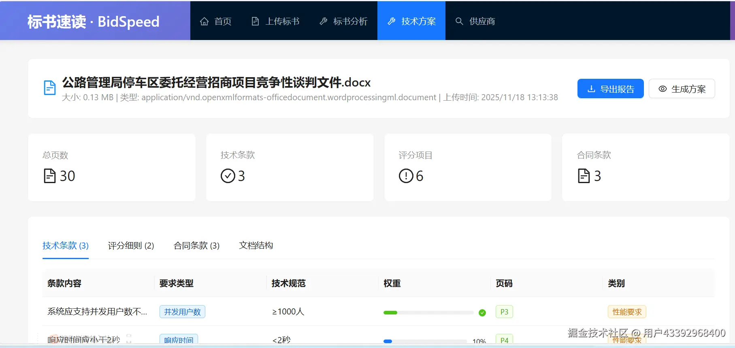Screen dimensions: 735x348
Task: Click the 评分项目 value 6
Action: pos(420,176)
